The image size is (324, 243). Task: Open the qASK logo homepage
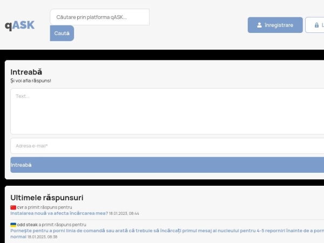(19, 25)
